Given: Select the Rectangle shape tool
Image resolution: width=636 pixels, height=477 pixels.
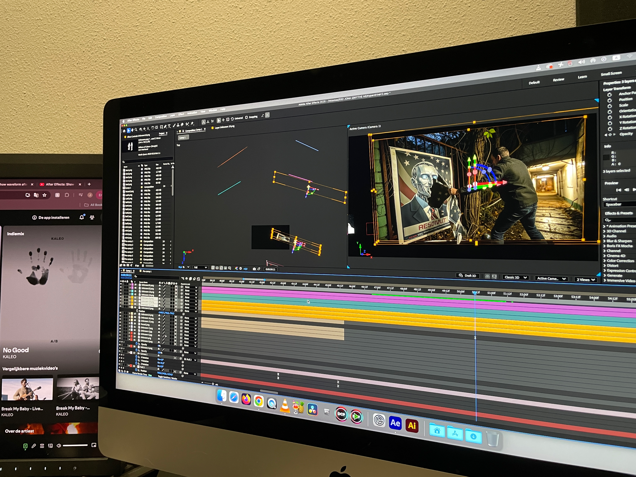Looking at the screenshot, I should click(161, 127).
